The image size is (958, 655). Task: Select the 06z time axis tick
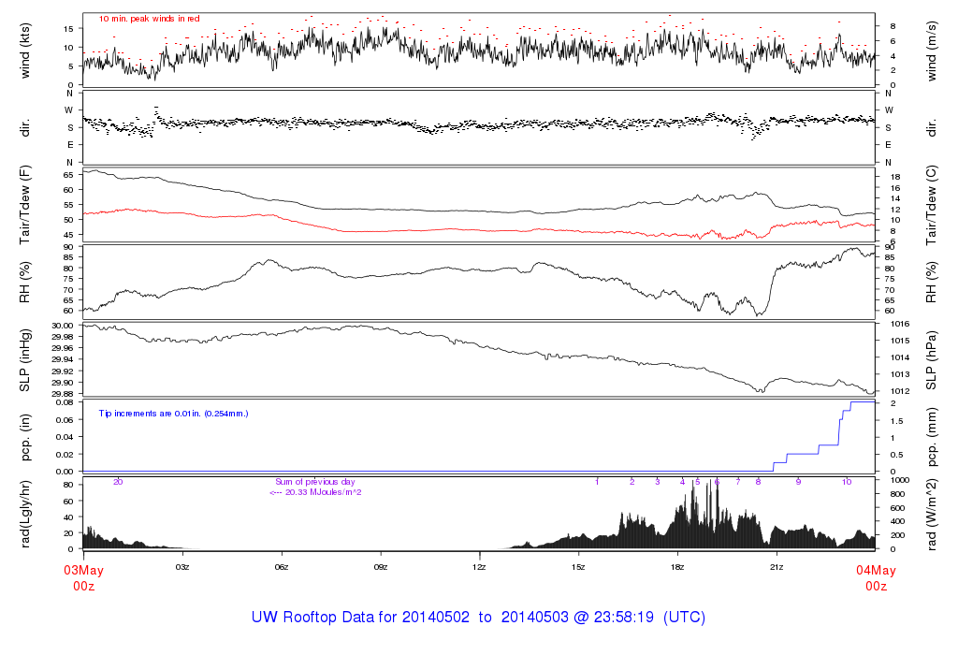pos(282,567)
